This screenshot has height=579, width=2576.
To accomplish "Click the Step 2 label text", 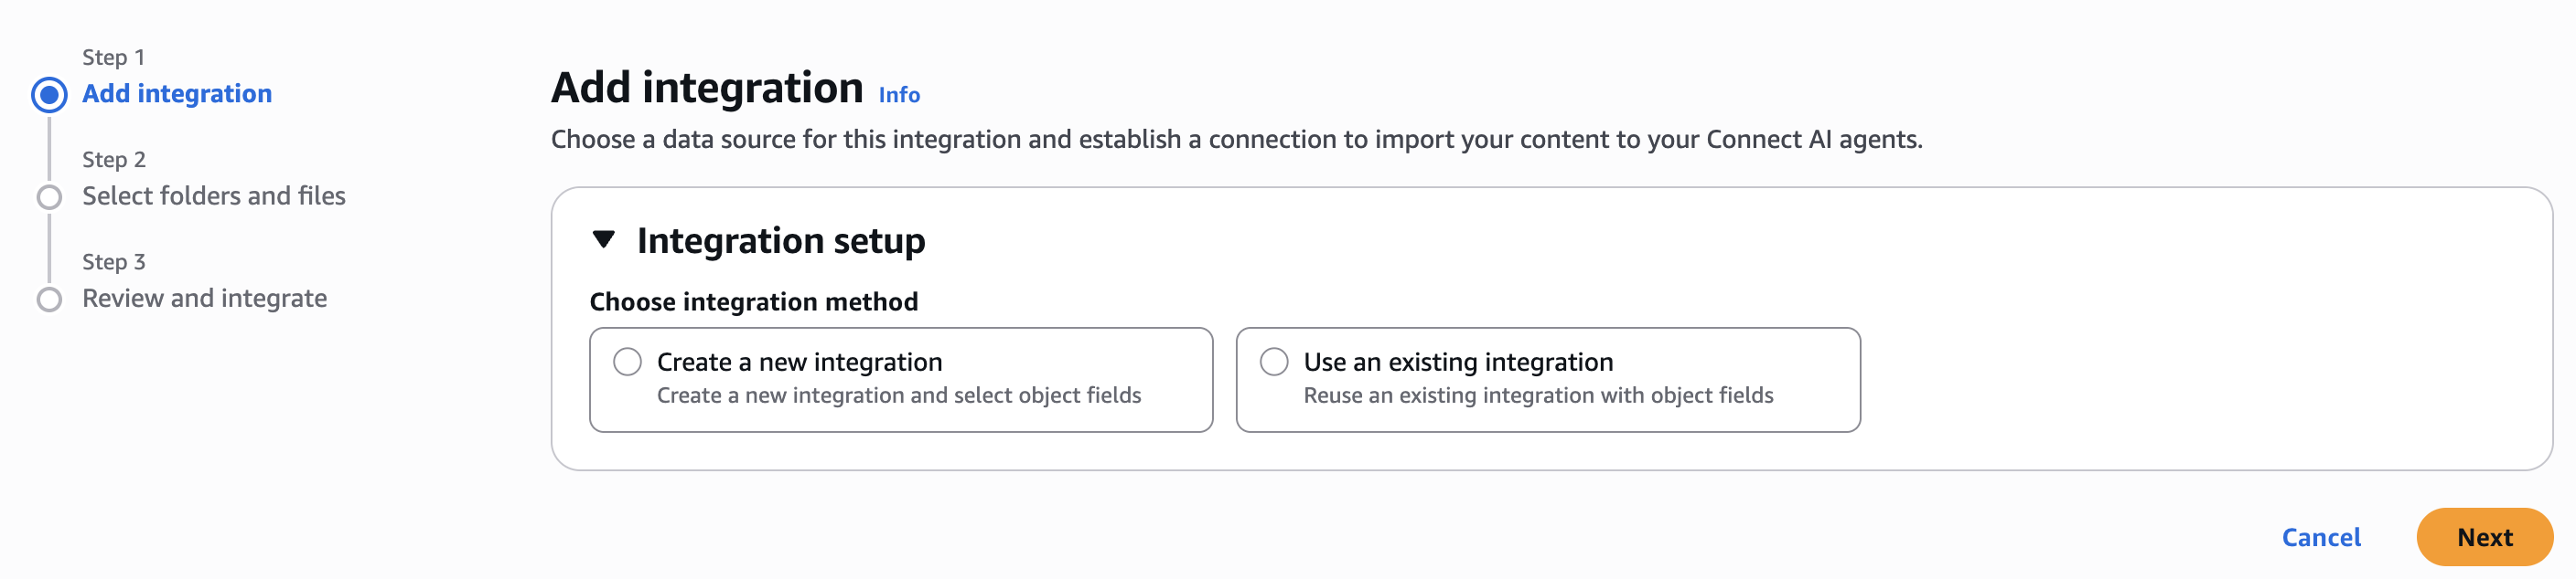I will pyautogui.click(x=114, y=160).
